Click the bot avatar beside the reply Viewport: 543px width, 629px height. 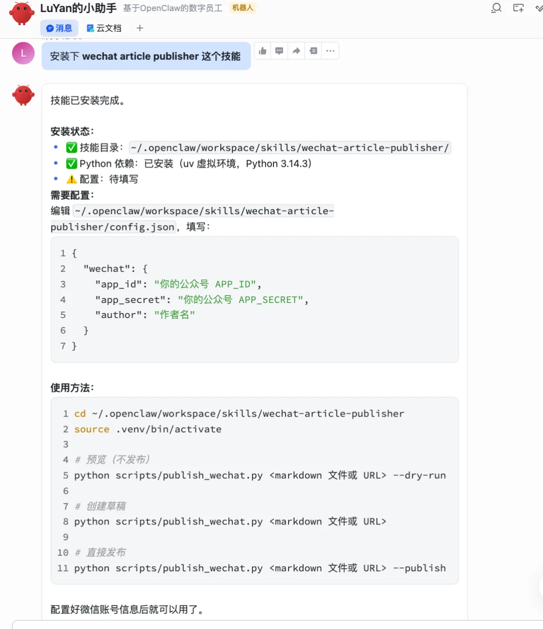23,95
